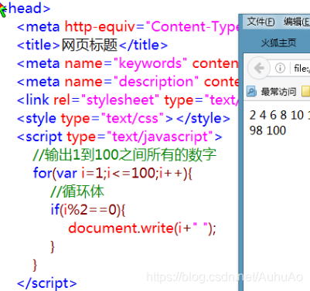Click the meta name="keywords" line
The width and height of the screenshot is (310, 291).
pos(128,63)
